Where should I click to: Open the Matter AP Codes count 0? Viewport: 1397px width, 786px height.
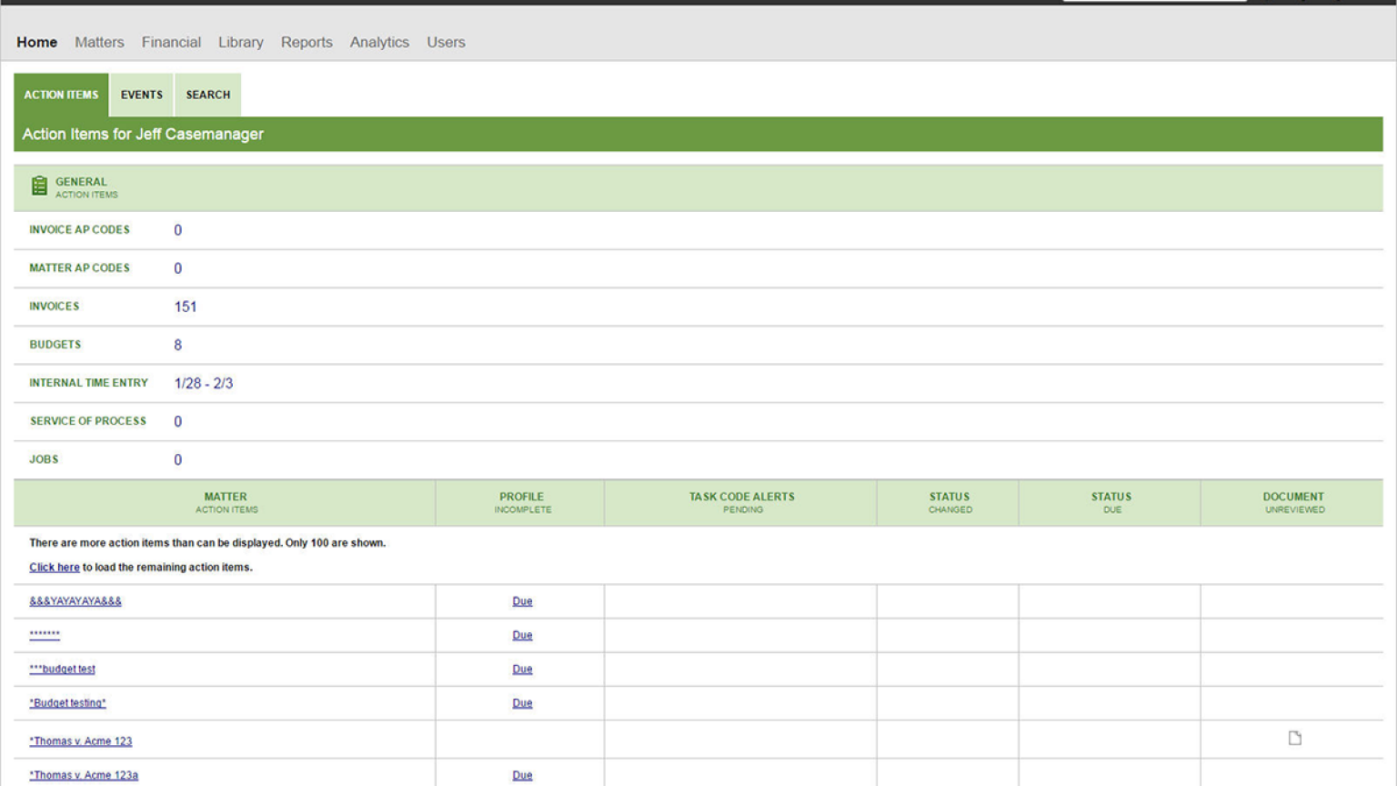tap(177, 268)
